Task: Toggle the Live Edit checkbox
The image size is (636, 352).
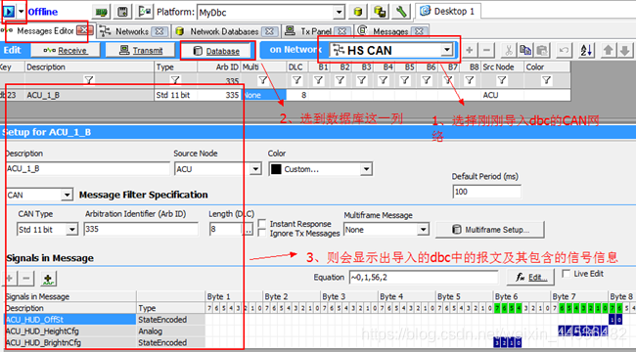Action: pyautogui.click(x=567, y=274)
